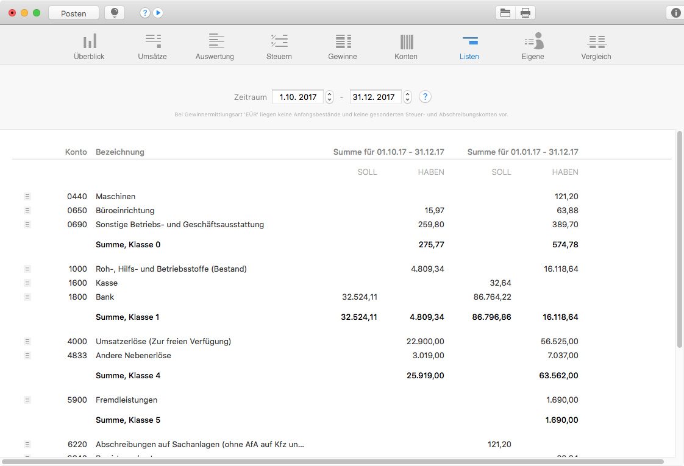This screenshot has width=684, height=466.
Task: Open the Gewinne profits view
Action: 343,46
